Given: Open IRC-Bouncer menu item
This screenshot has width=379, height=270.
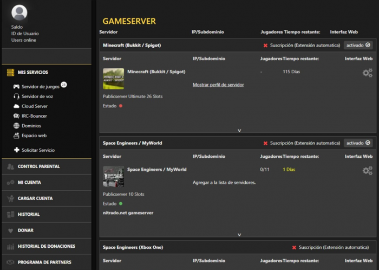Looking at the screenshot, I should point(34,116).
